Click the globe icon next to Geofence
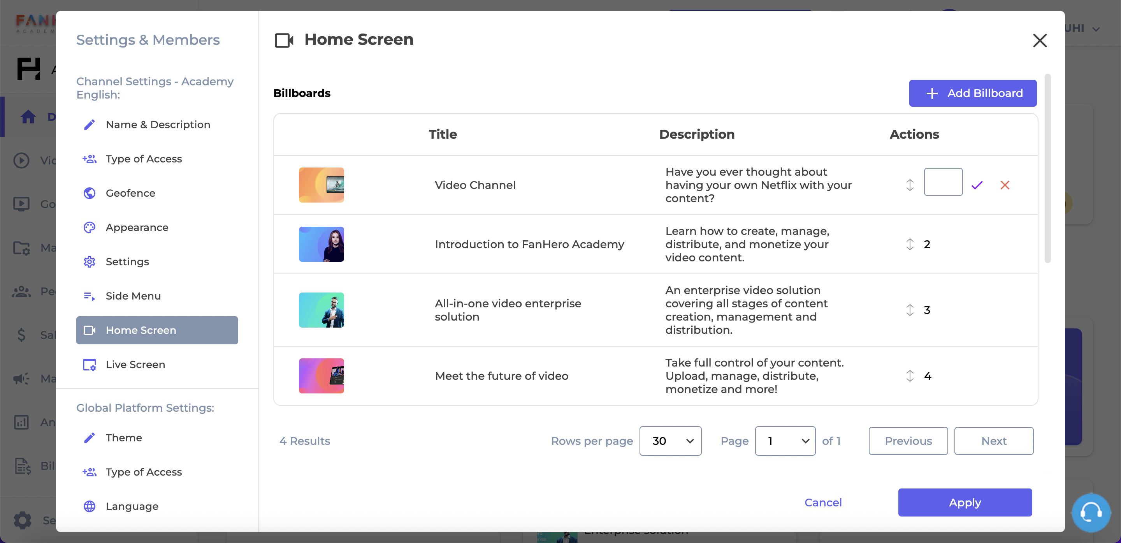The width and height of the screenshot is (1121, 543). (89, 193)
